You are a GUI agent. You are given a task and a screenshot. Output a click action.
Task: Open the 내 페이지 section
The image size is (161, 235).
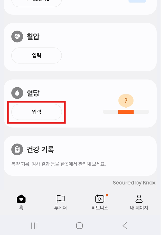(139, 203)
